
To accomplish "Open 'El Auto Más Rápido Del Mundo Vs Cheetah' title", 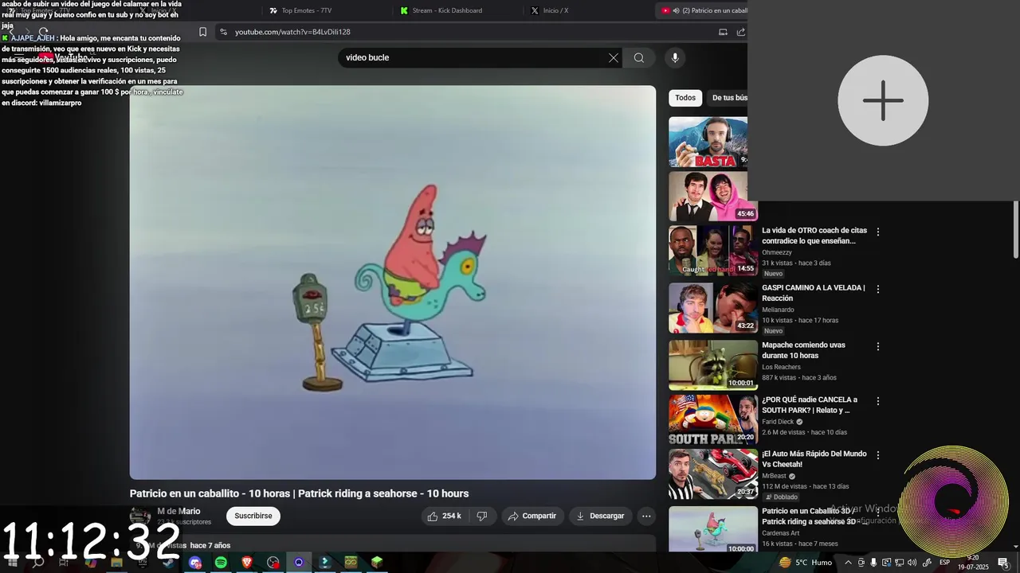I will (x=814, y=459).
